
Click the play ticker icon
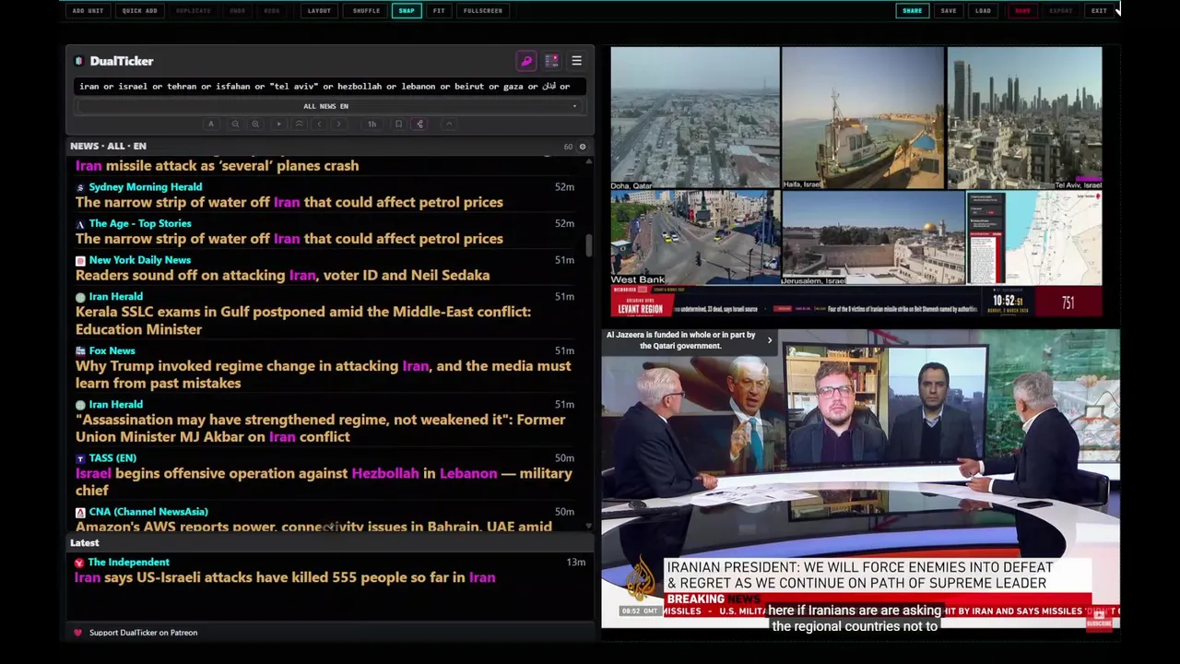pos(278,124)
